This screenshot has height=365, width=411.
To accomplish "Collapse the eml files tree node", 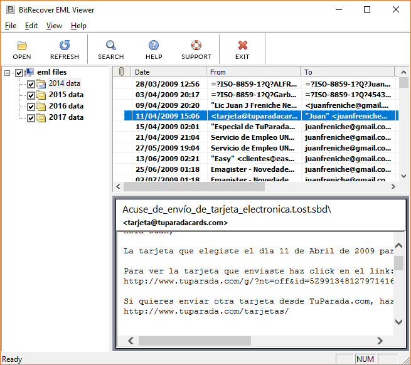I will [8, 73].
